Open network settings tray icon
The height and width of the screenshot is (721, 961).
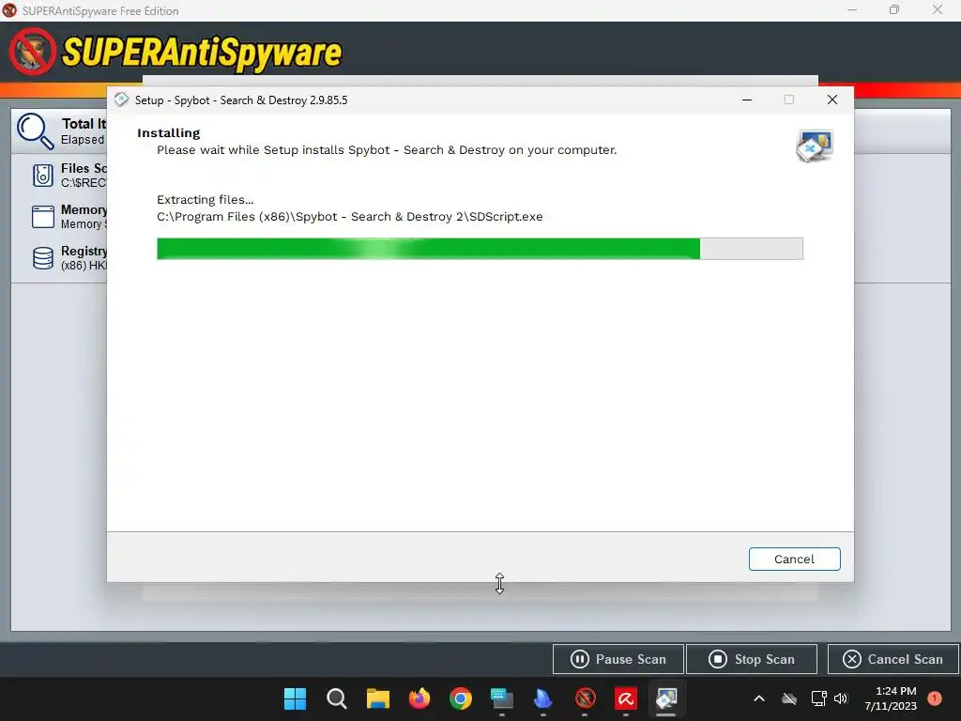818,698
